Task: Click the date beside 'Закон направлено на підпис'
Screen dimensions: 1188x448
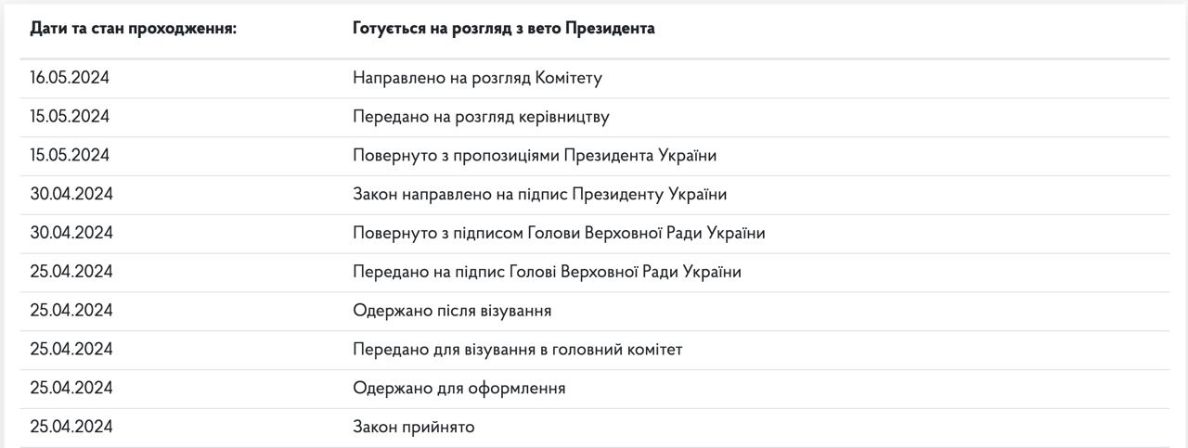Action: click(x=71, y=195)
